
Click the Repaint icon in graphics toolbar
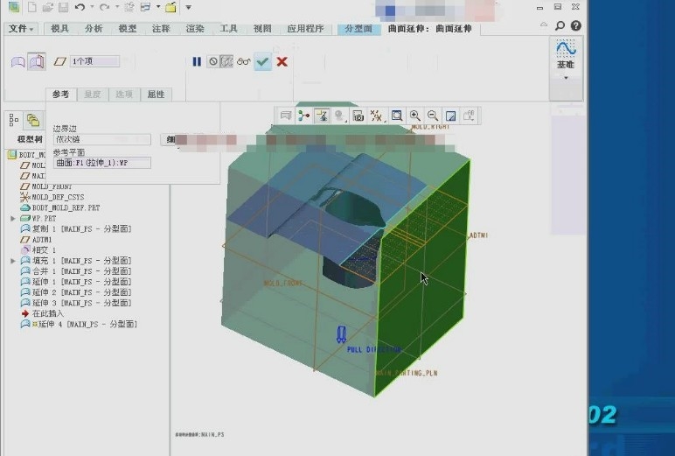click(450, 116)
